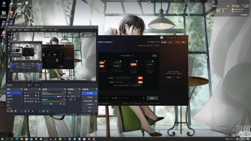Remove the selected scene with the Scenes trash icon
This screenshot has width=251, height=141.
point(12,111)
